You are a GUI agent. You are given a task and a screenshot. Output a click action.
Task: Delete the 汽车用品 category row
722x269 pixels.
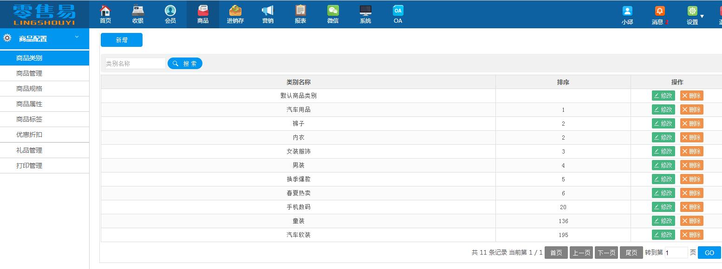pos(691,109)
